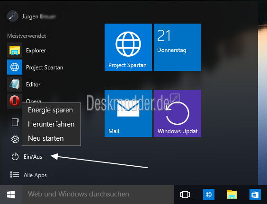Select Neu starten to restart

51,138
